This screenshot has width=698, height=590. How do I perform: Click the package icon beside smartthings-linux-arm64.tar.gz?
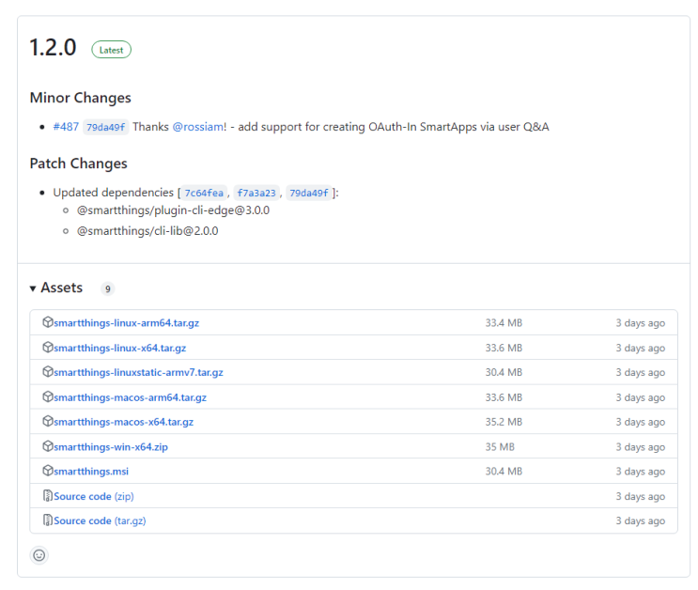pyautogui.click(x=48, y=322)
